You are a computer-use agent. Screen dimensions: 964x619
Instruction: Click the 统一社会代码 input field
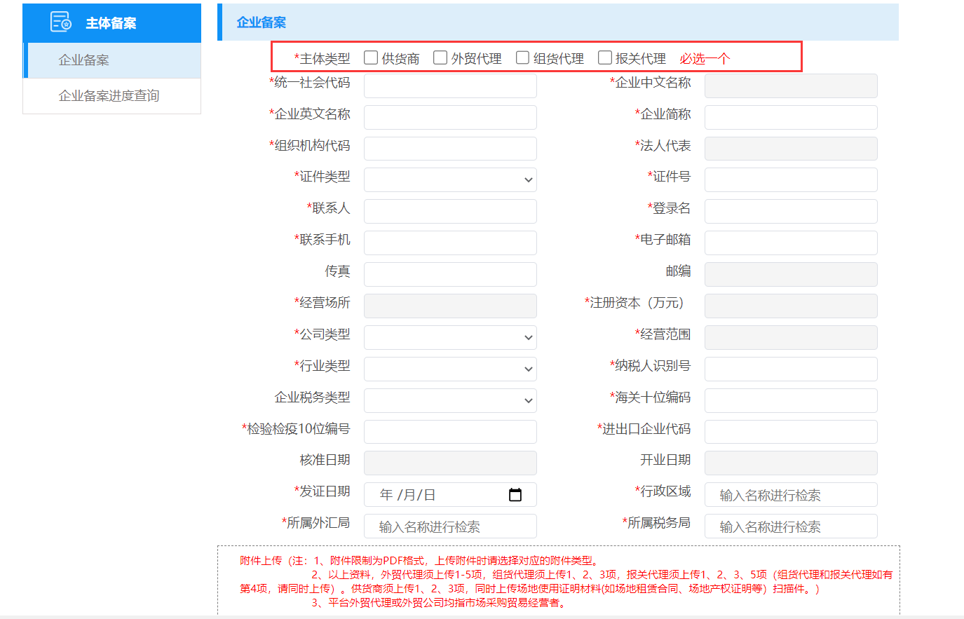[x=449, y=86]
